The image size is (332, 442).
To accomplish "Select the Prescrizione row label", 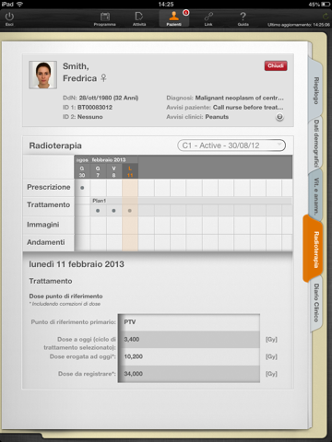I will [49, 187].
